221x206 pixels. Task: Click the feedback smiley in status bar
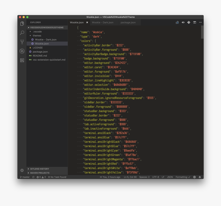click(195, 177)
